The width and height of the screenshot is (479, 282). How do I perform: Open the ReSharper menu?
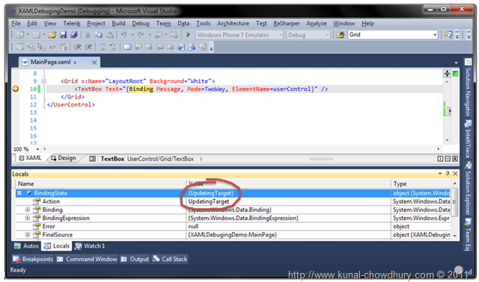tap(286, 23)
